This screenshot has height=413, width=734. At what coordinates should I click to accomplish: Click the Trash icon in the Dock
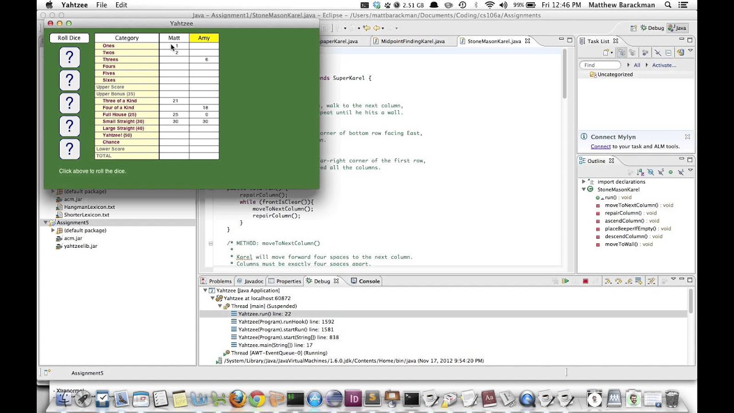click(x=672, y=398)
